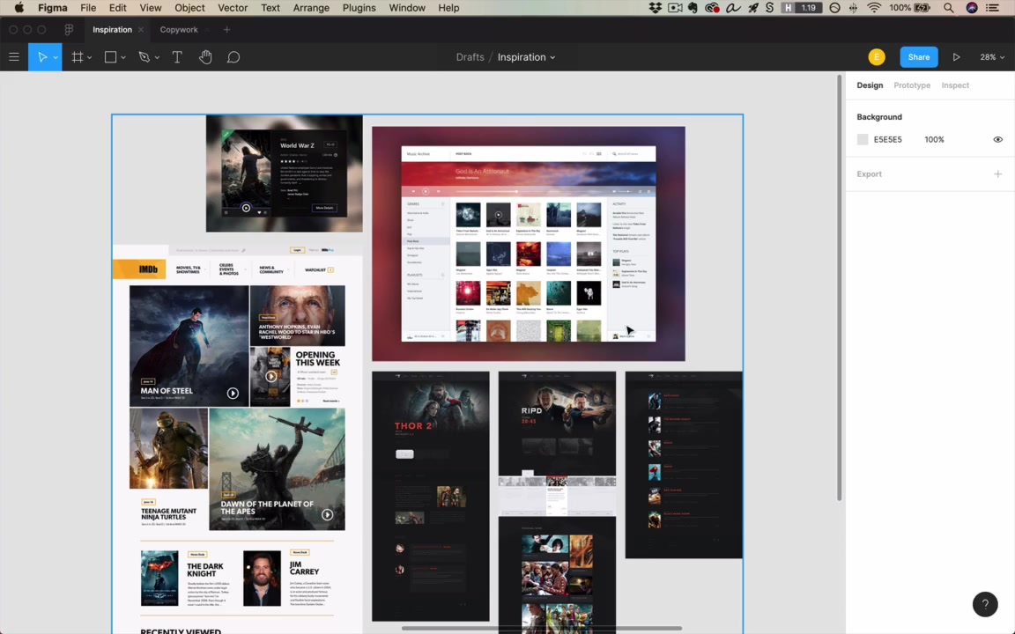The width and height of the screenshot is (1015, 634).
Task: Open Wi-Fi status in the menu bar
Action: point(874,8)
